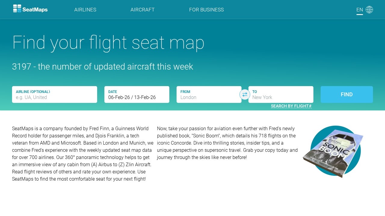Toggle flight direction with the circular swap control
385x216 pixels.
pos(245,94)
